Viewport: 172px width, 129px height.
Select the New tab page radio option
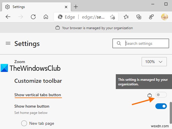coord(24,123)
